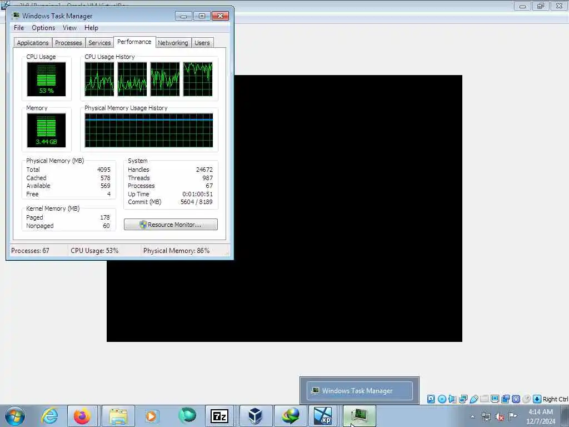This screenshot has width=569, height=427.
Task: Click the Cached memory value 578
Action: 105,178
